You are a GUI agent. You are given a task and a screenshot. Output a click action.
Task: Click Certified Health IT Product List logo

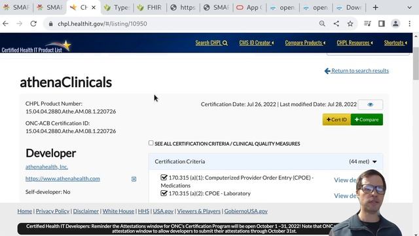(36, 47)
